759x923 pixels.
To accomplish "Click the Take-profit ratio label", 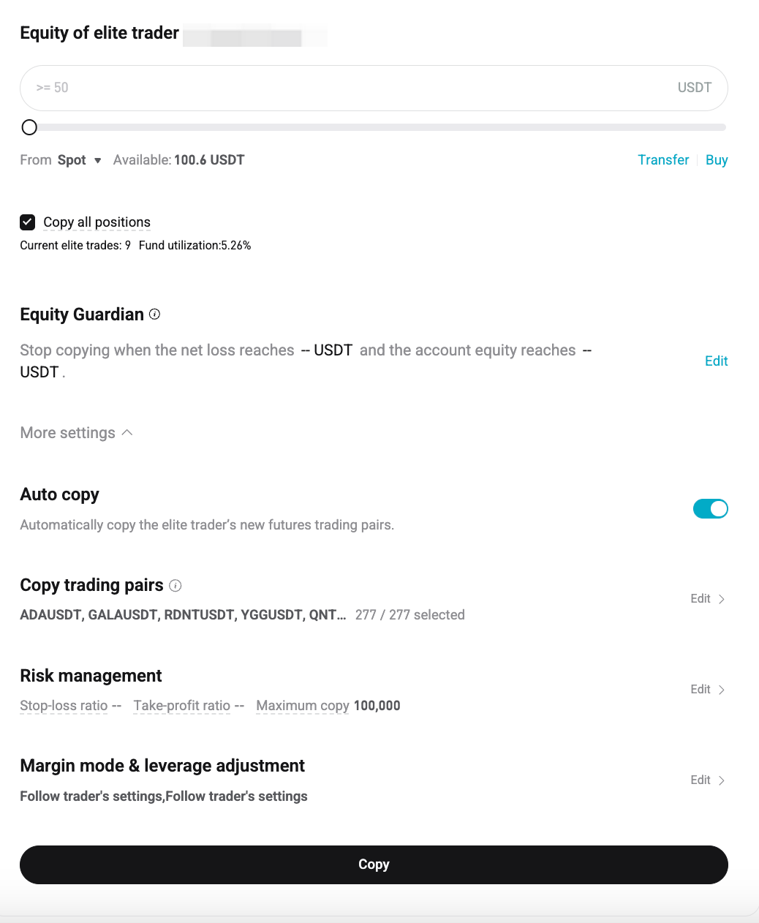I will point(181,705).
